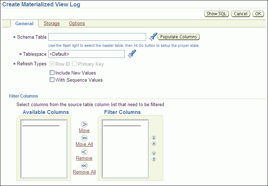268x186 pixels.
Task: Click the flashlight icon next to Tablespace
Action: 132,54
